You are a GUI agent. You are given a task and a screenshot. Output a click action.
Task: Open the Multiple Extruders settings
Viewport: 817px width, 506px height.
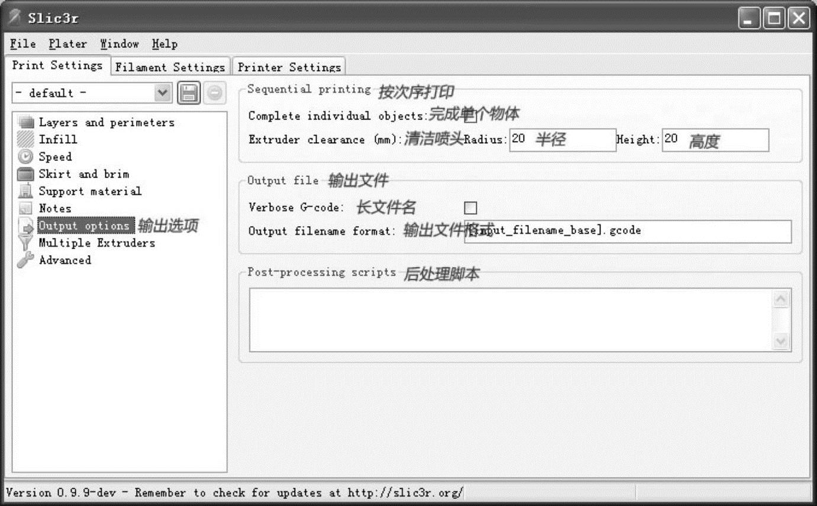pyautogui.click(x=96, y=243)
